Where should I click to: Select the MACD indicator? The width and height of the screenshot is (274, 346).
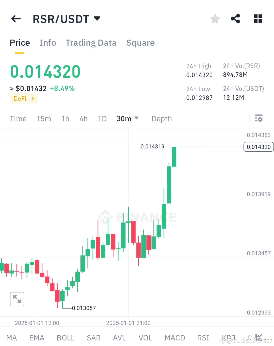coord(175,338)
